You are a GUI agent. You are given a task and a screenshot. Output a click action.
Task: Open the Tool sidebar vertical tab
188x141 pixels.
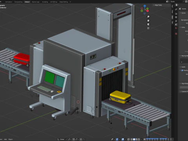(x=172, y=6)
